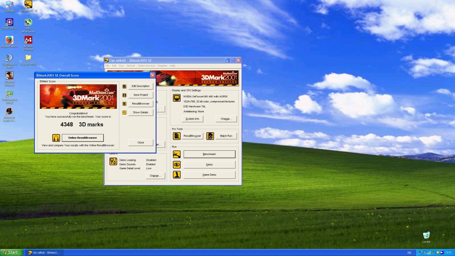Click the Demo button

click(209, 165)
